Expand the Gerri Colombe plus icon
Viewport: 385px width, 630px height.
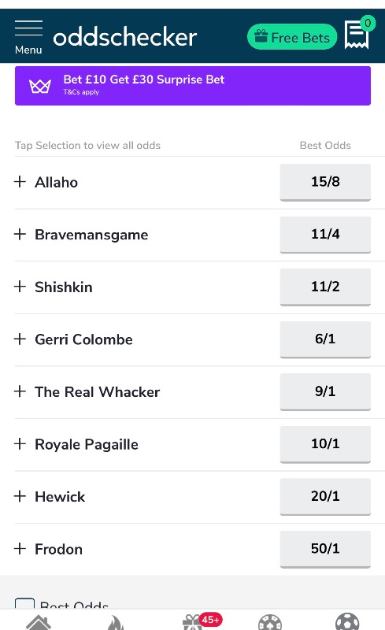[x=20, y=339]
